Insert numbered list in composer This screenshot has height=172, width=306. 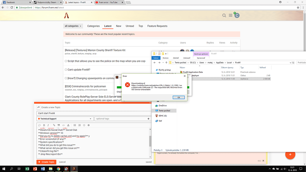(x=79, y=125)
